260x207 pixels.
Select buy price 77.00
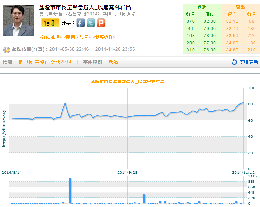[210, 43]
